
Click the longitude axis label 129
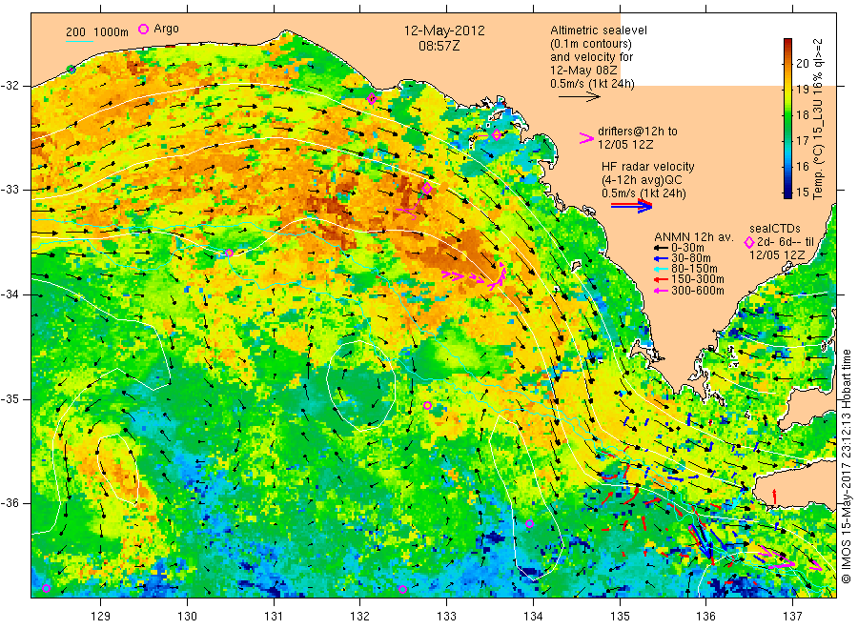pos(101,617)
